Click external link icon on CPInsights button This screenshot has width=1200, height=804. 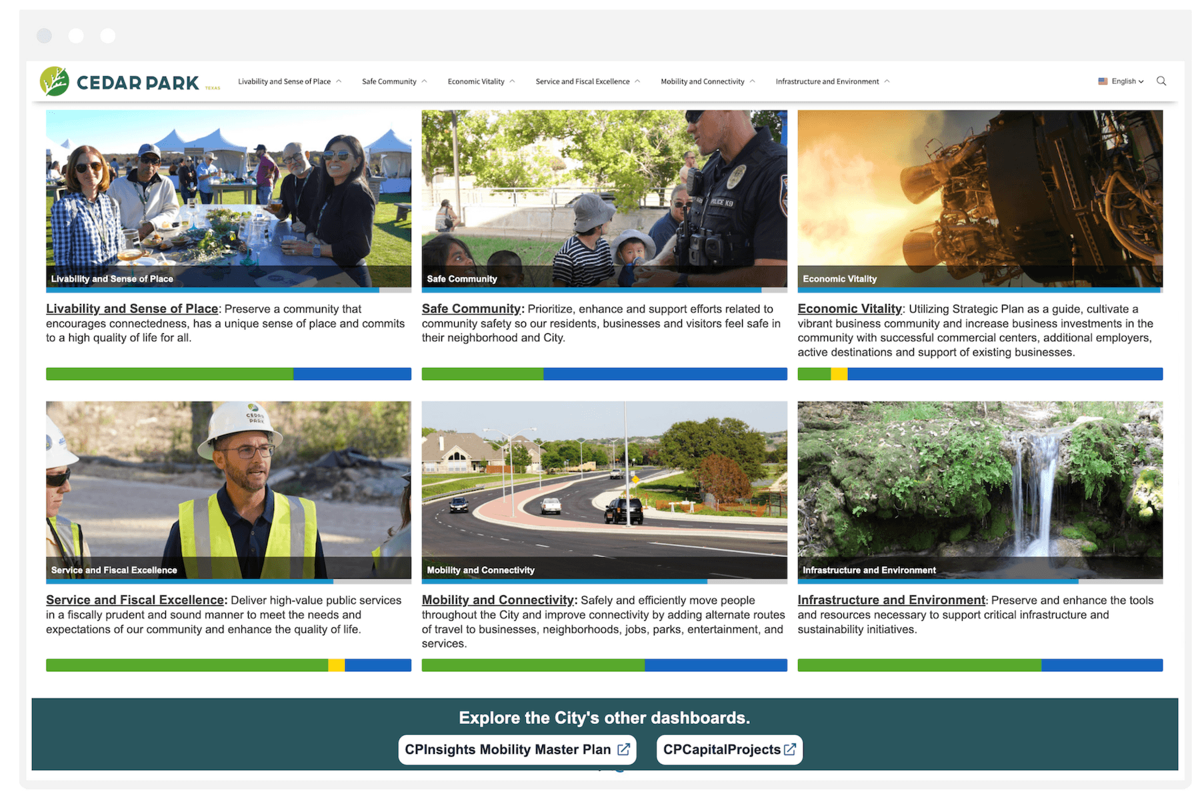coord(623,749)
